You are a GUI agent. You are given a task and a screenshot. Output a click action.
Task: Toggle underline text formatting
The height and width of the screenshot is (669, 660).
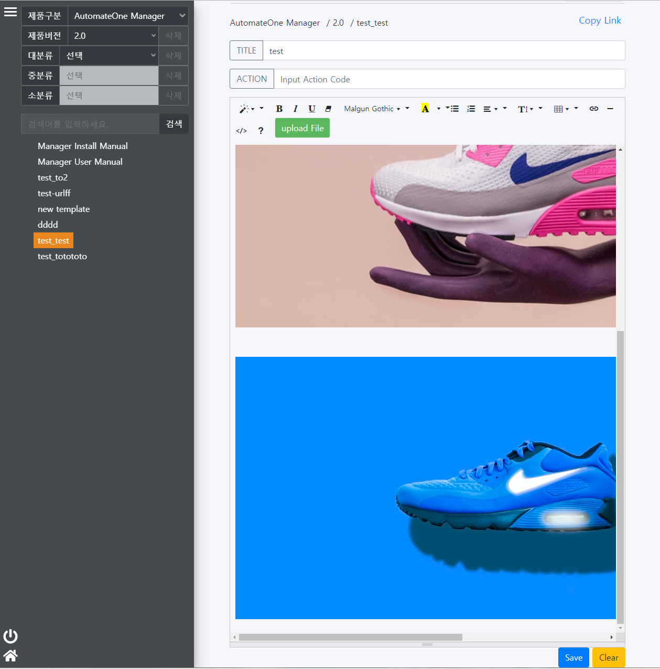[312, 109]
